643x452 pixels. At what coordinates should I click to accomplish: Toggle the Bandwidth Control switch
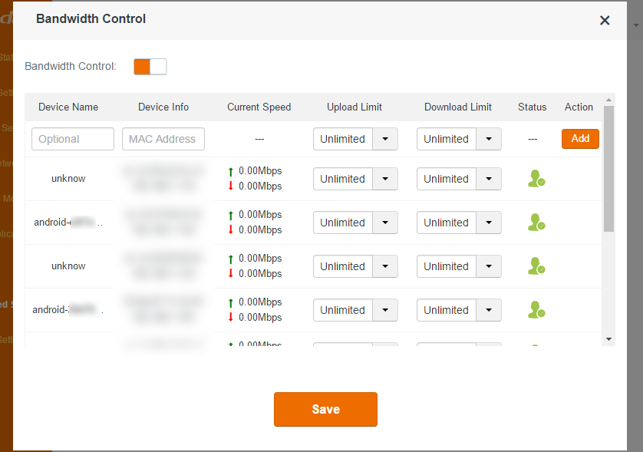pos(150,67)
